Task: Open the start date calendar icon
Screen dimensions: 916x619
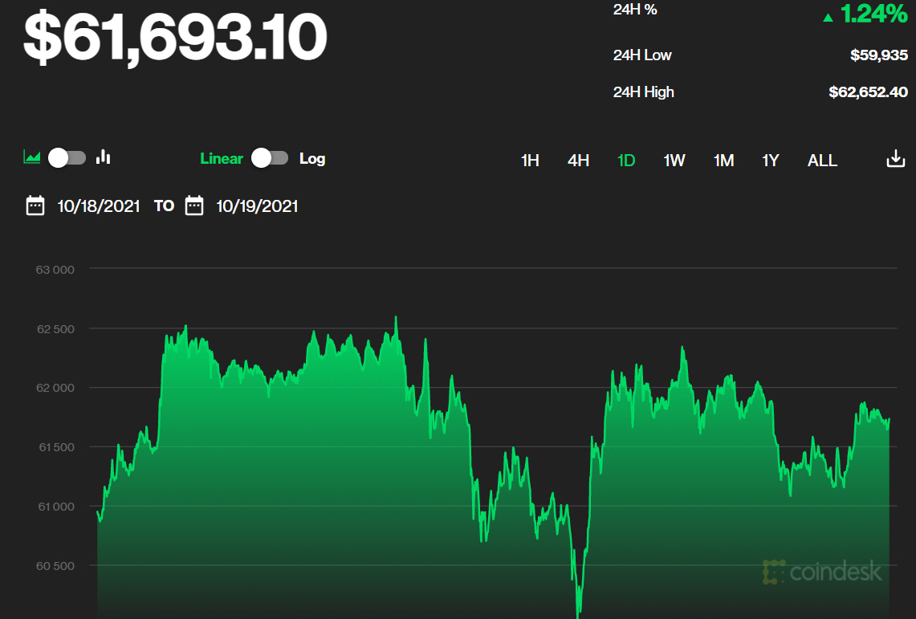Action: pyautogui.click(x=35, y=206)
